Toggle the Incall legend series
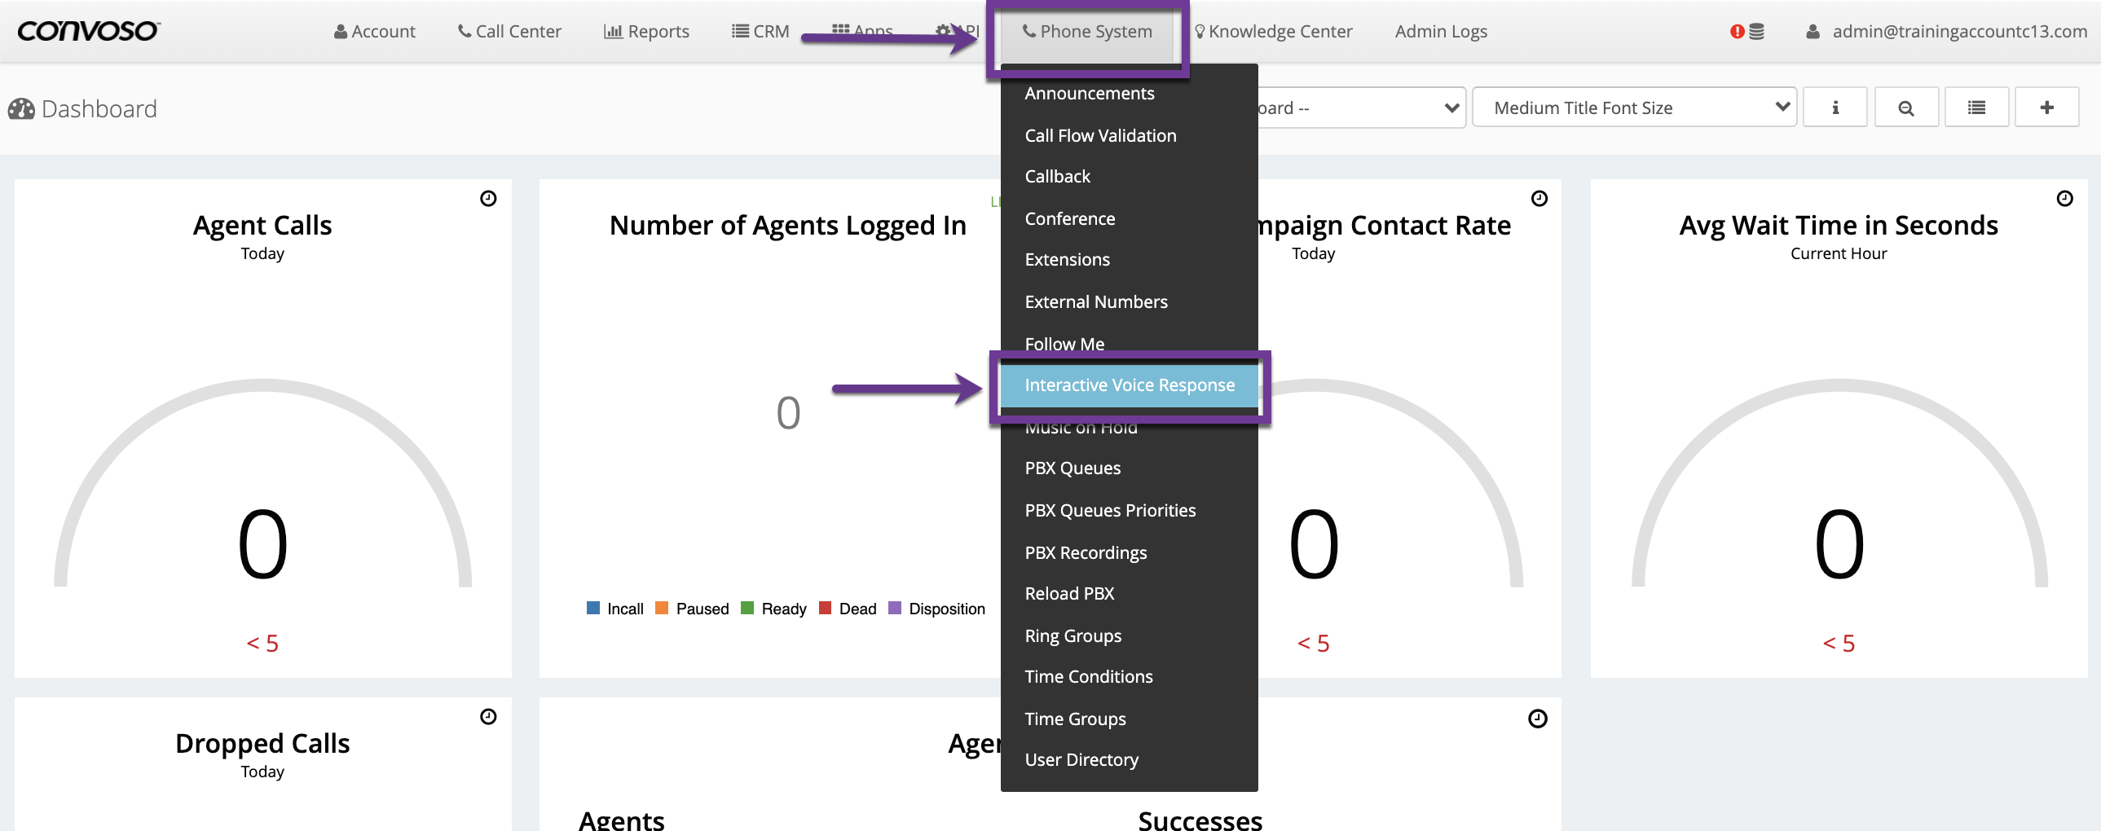The width and height of the screenshot is (2101, 831). [x=615, y=609]
